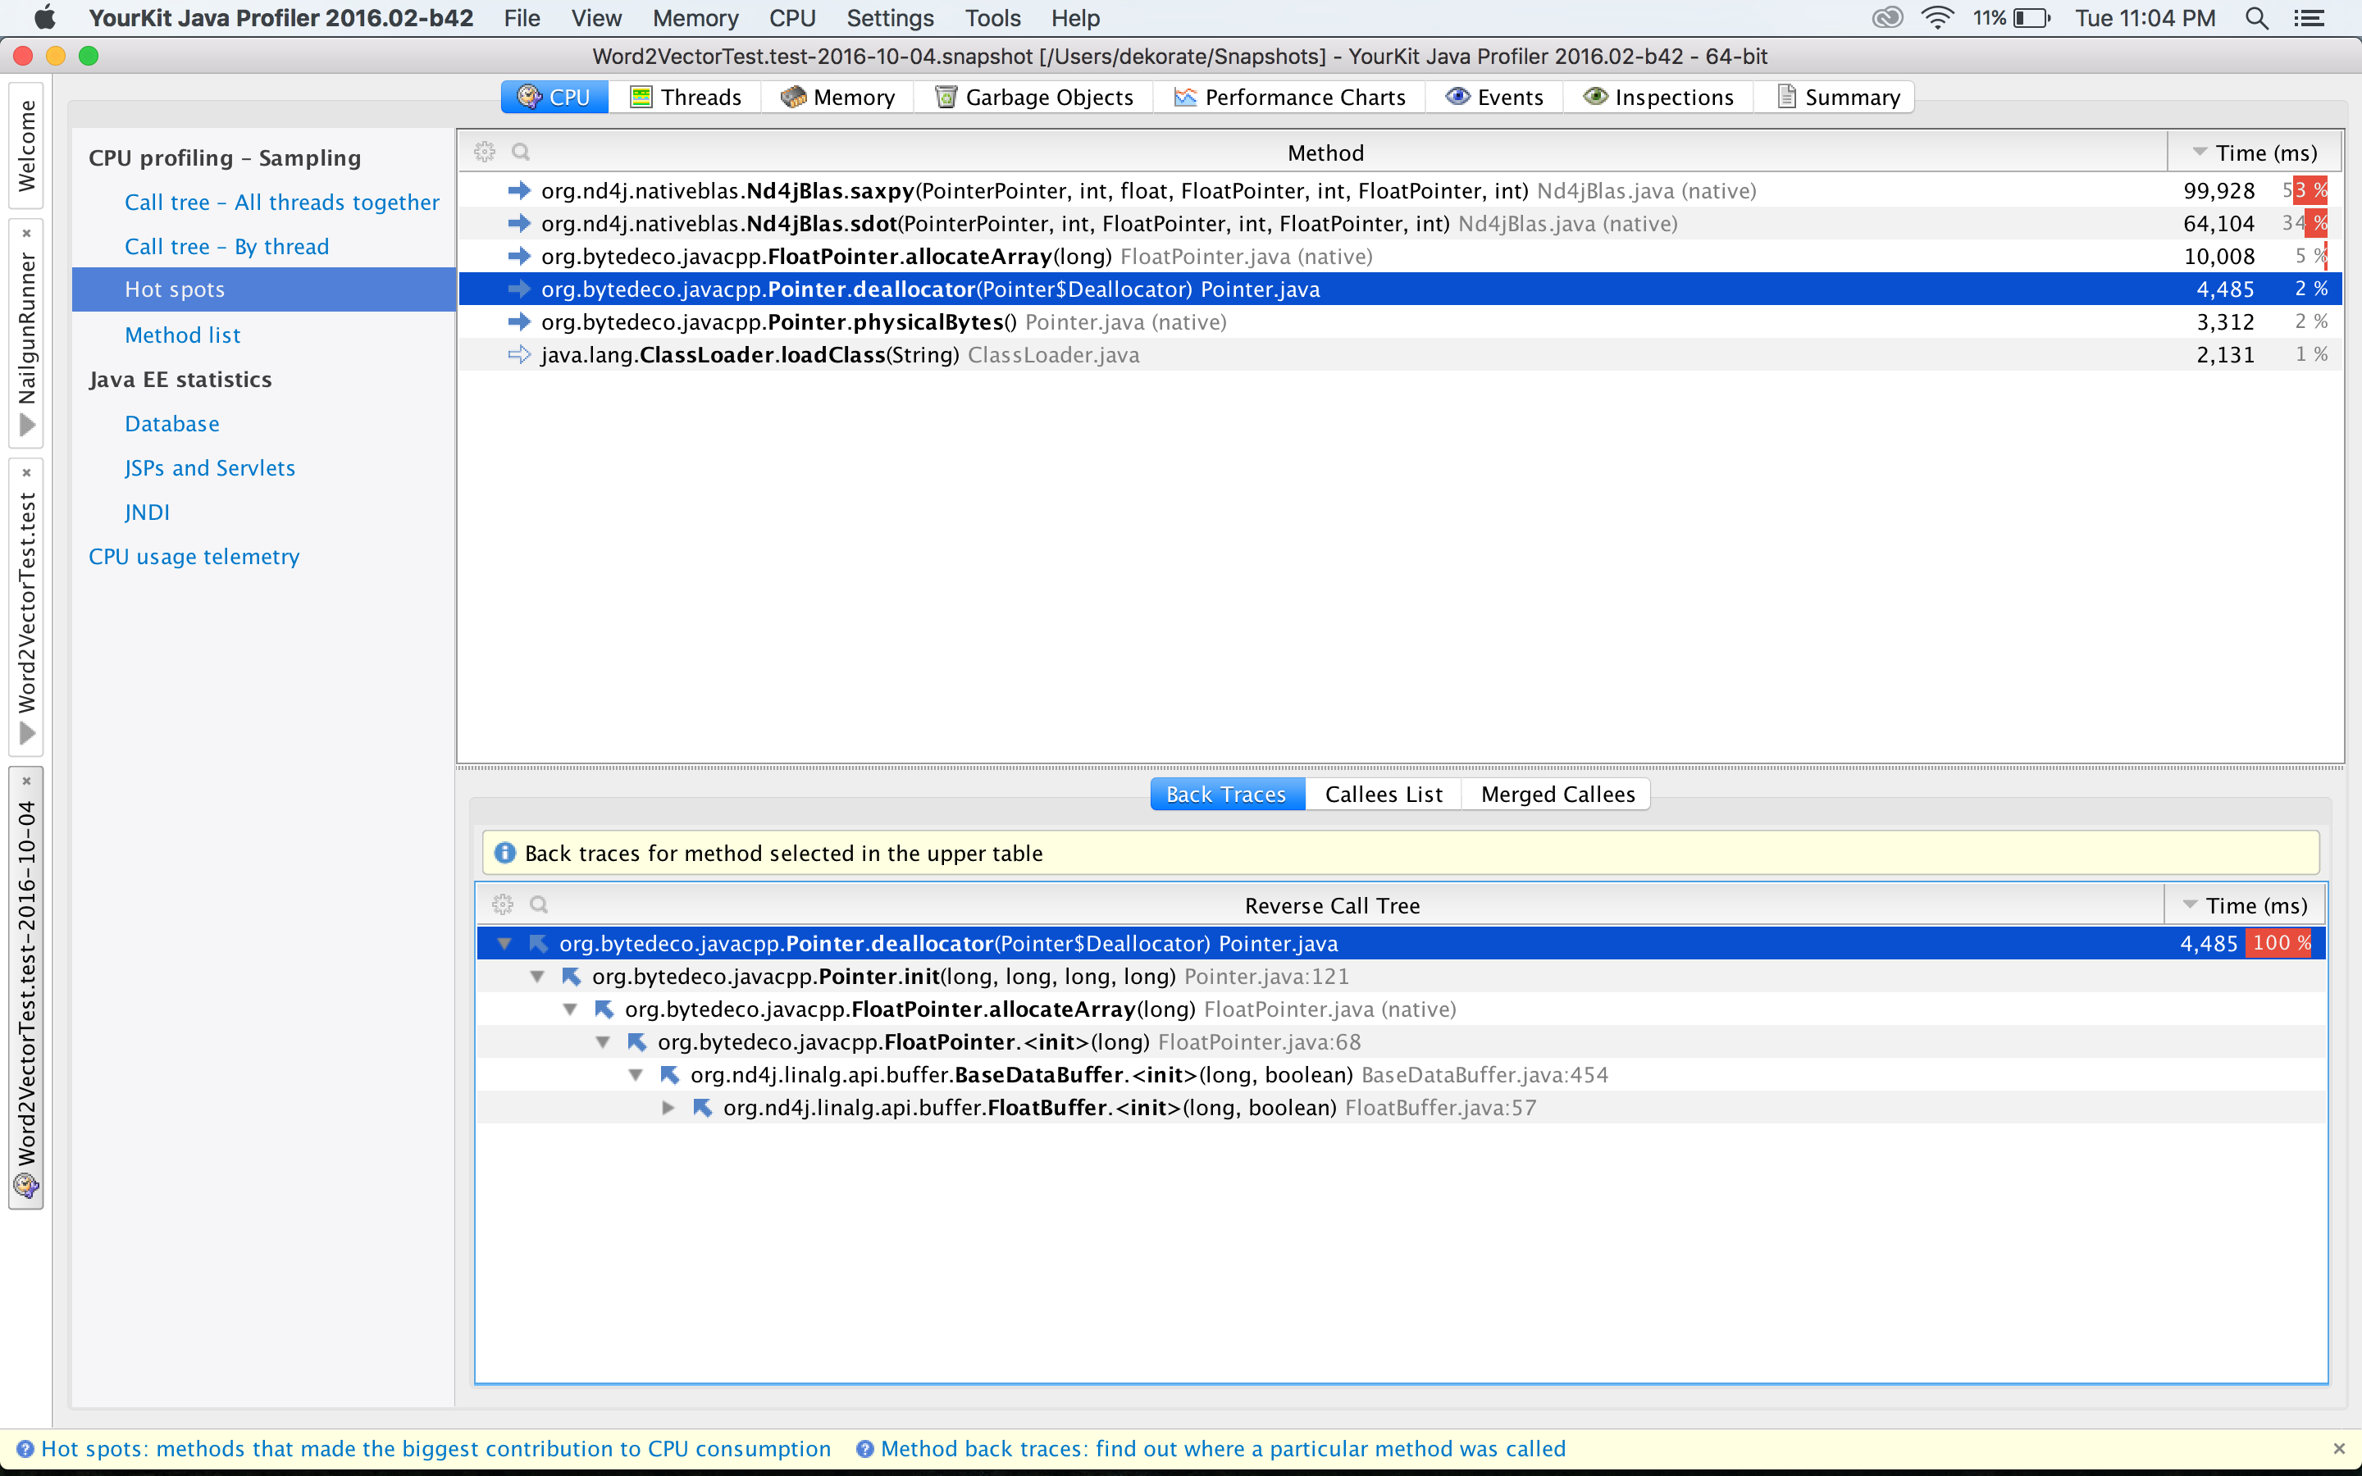Screen dimensions: 2362x1476
Task: Open the JNDI statistics view
Action: click(x=148, y=512)
